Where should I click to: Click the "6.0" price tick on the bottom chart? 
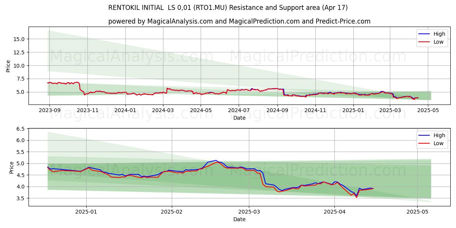21,140
